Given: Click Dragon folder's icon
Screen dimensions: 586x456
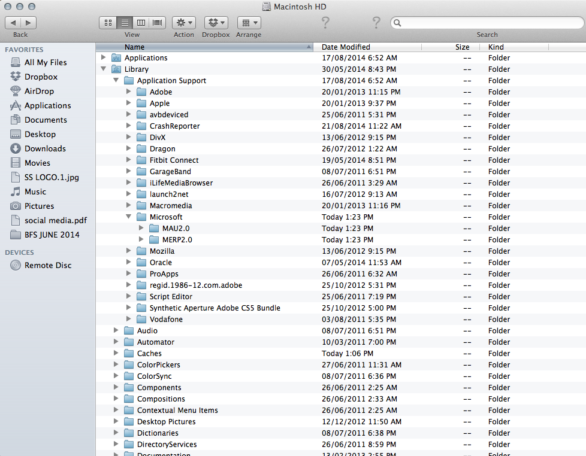Looking at the screenshot, I should pyautogui.click(x=141, y=149).
